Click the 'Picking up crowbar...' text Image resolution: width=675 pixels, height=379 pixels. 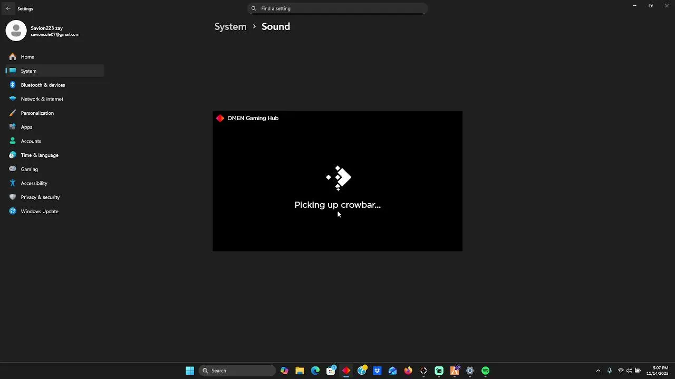tap(337, 205)
